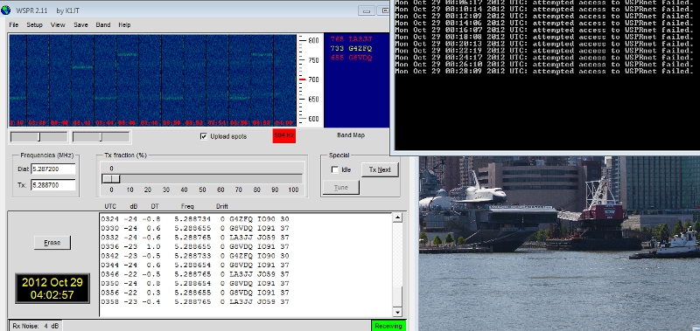Screen dimensions: 700x331
Task: Click the Dial frequency input field
Action: [52, 169]
